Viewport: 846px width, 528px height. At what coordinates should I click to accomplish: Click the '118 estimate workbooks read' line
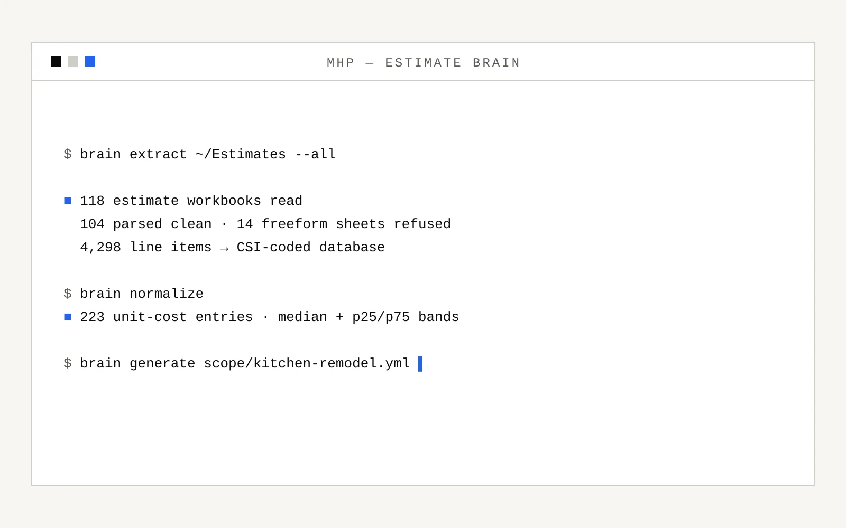(191, 201)
